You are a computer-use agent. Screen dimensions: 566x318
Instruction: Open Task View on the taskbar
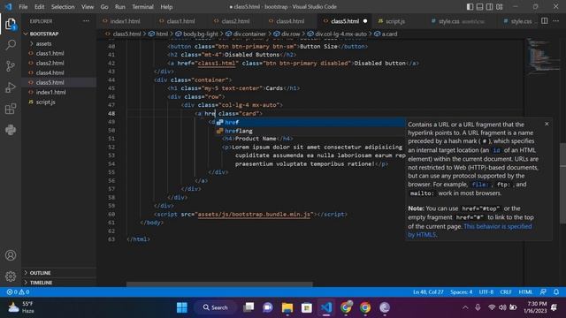[x=249, y=307]
